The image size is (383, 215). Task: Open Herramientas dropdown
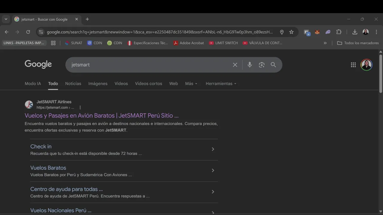221,84
